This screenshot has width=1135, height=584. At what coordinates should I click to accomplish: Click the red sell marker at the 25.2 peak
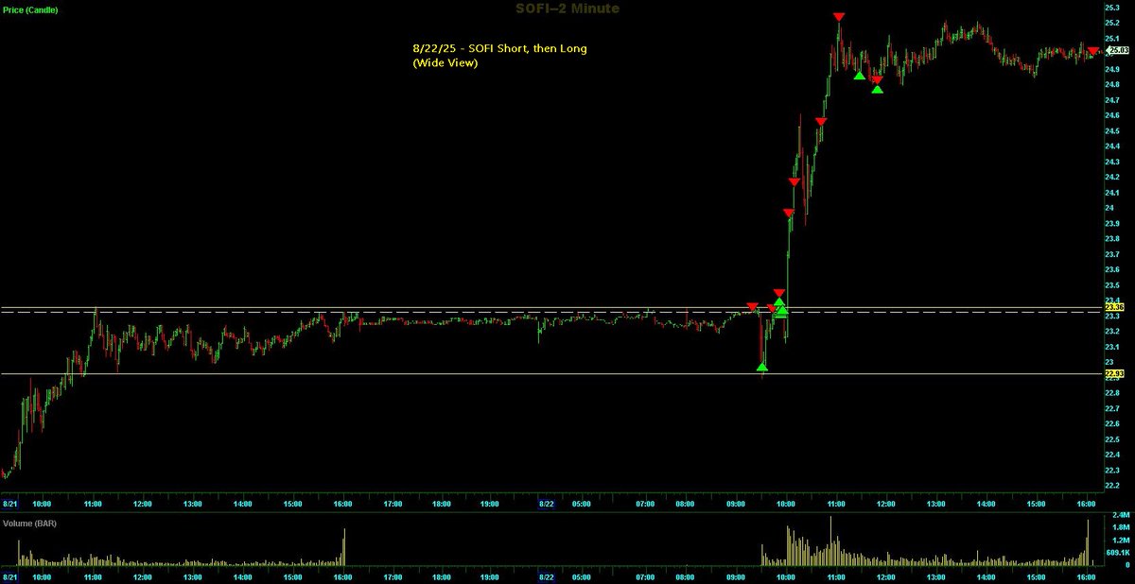(x=839, y=17)
